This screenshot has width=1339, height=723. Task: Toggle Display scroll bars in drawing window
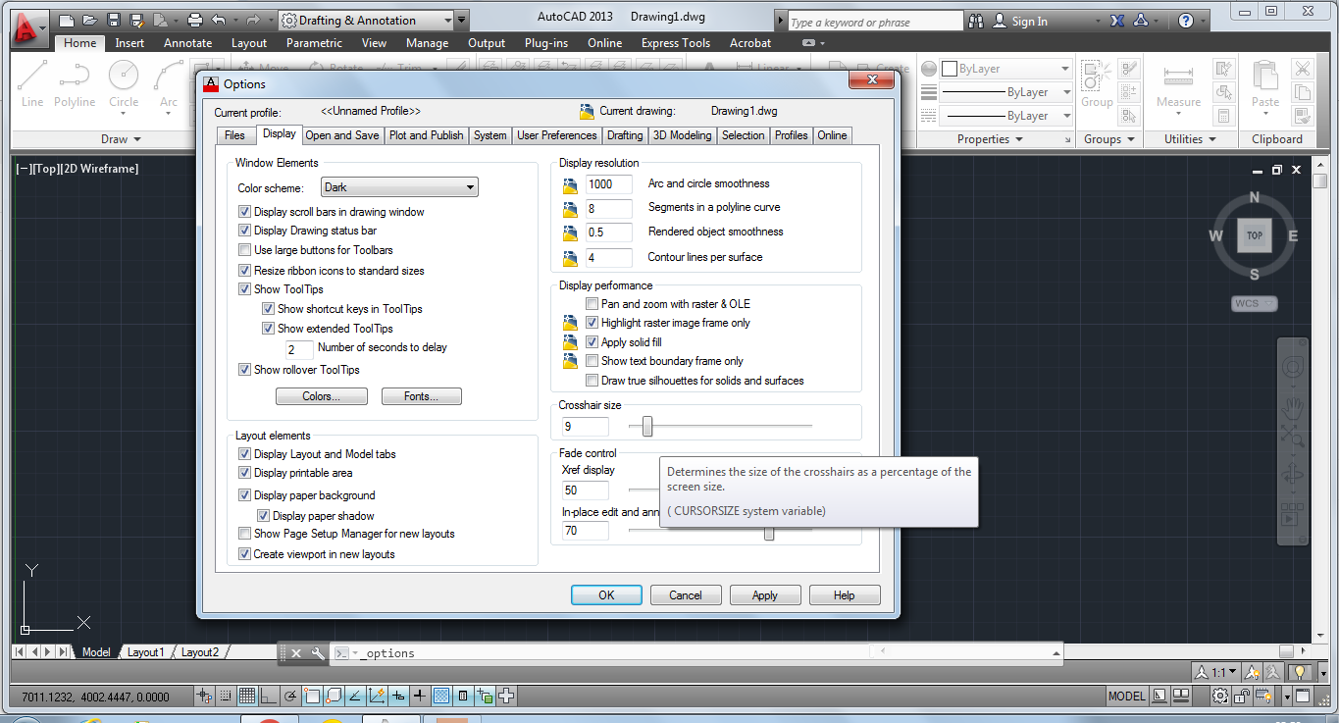point(245,212)
